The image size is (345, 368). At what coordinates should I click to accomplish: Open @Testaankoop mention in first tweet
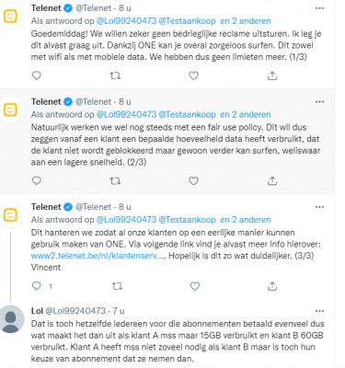(x=187, y=21)
